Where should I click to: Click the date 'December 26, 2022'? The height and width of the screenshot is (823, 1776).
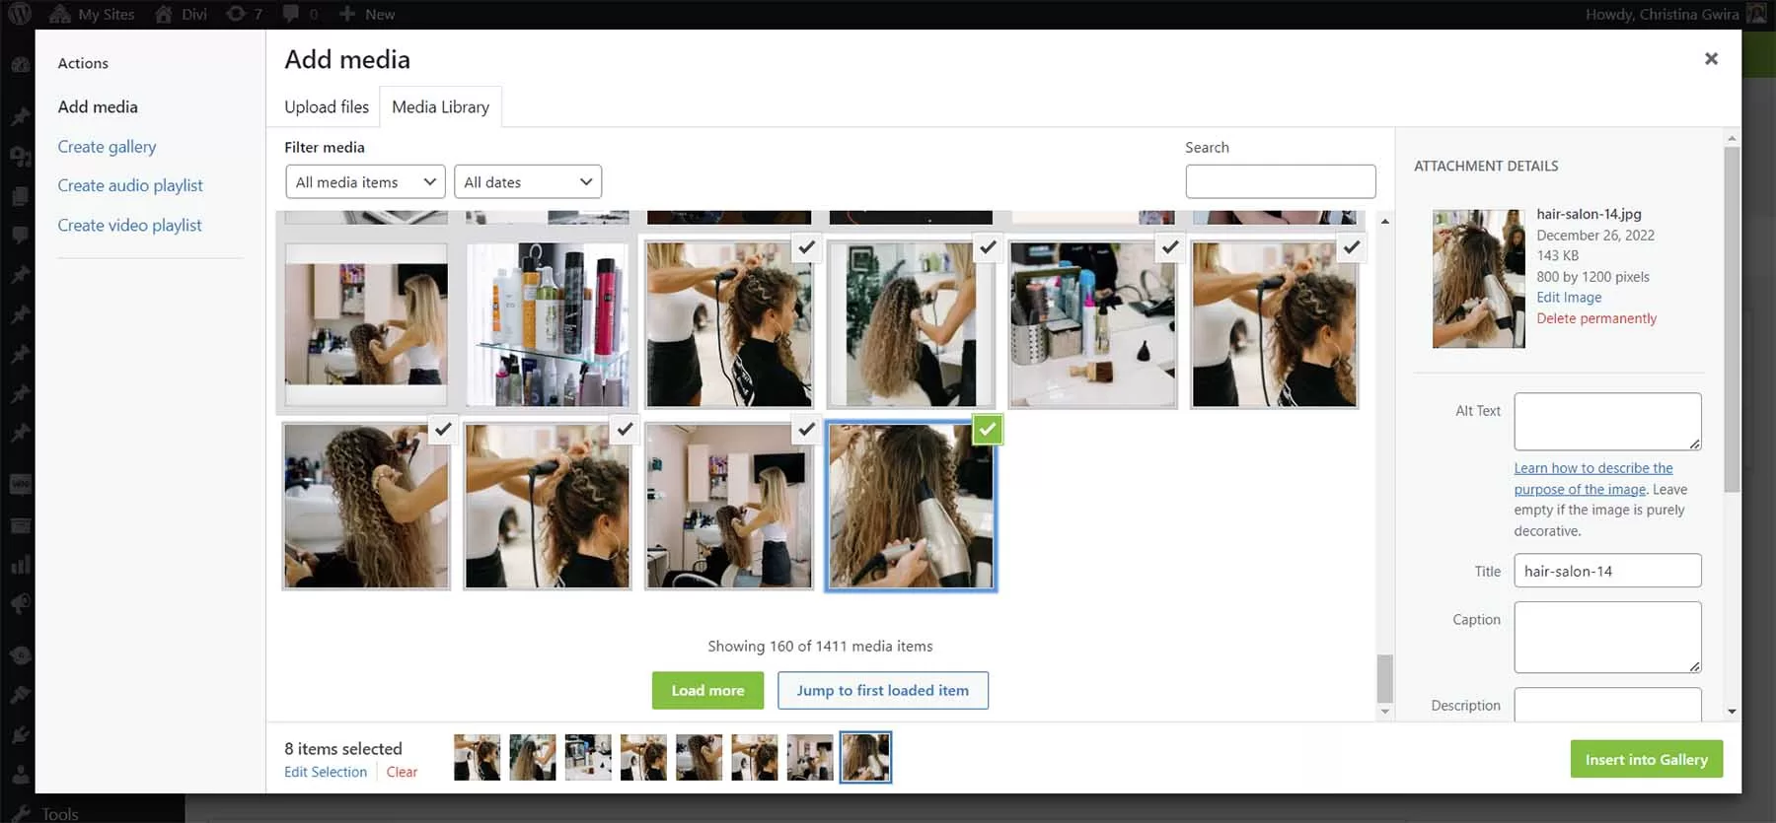pyautogui.click(x=1595, y=236)
